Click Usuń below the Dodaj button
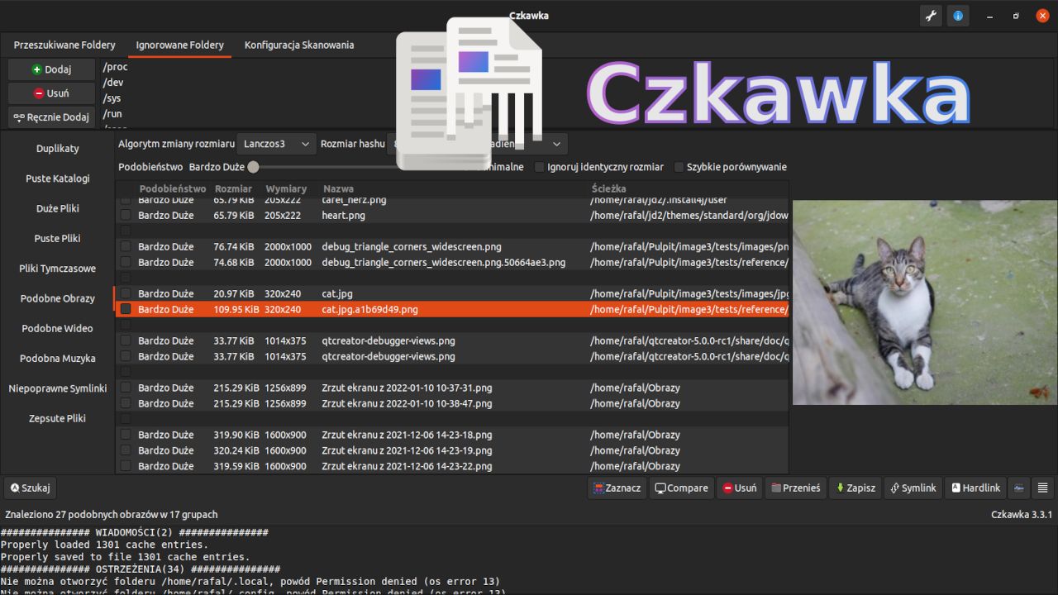Screen dimensions: 1058x595 pyautogui.click(x=51, y=93)
